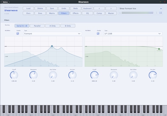The width and height of the screenshot is (167, 116).
Task: Toggle Filter B Enable checkbox
Action: tap(98, 34)
